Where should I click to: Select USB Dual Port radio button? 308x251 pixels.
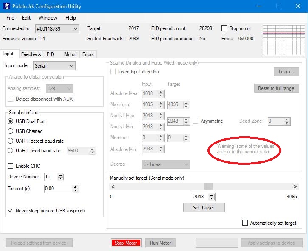(11, 121)
